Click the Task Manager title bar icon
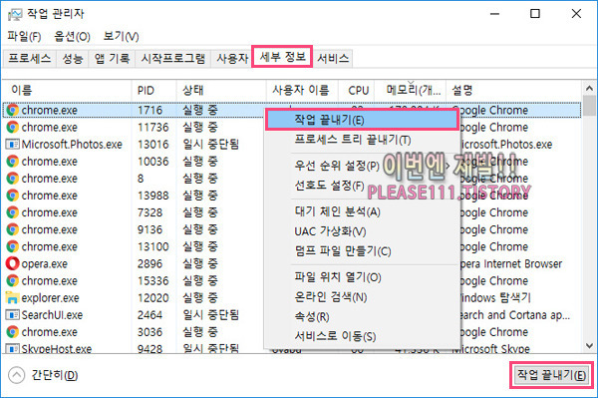The width and height of the screenshot is (598, 398). tap(15, 15)
